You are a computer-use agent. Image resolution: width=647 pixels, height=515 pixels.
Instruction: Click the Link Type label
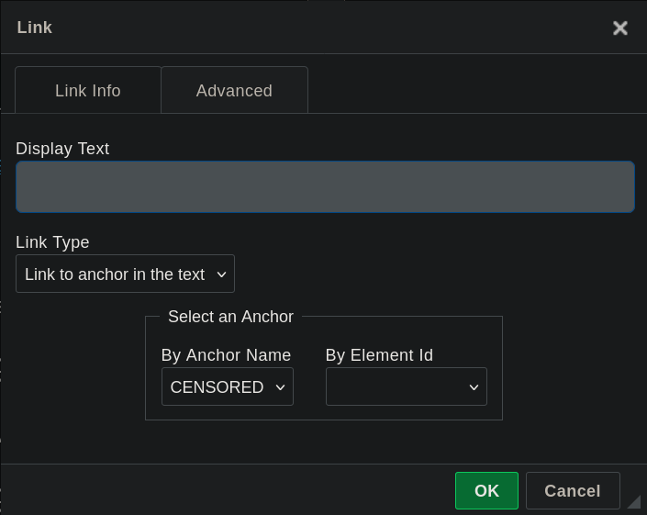coord(52,242)
